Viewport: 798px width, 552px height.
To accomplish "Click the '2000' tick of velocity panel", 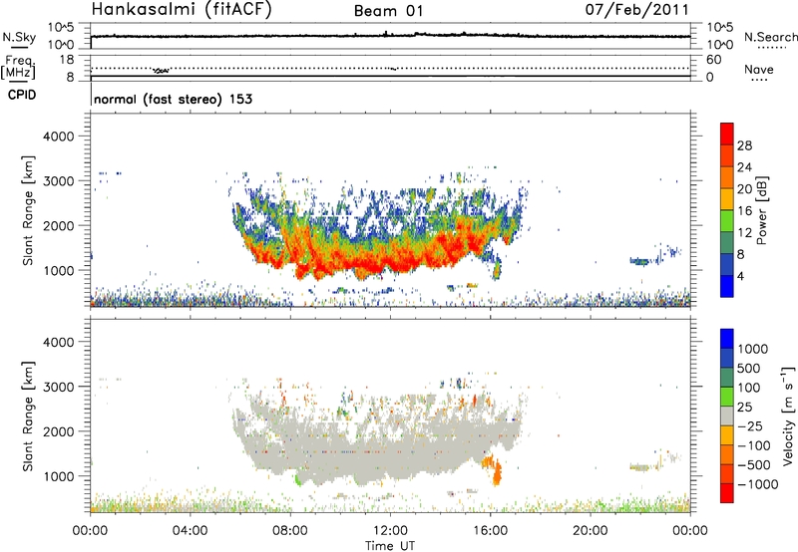I will pos(58,431).
